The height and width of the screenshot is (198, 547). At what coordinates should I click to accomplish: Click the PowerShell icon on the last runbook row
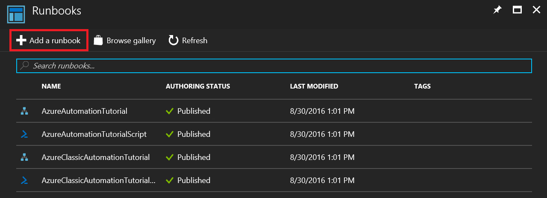coord(24,180)
